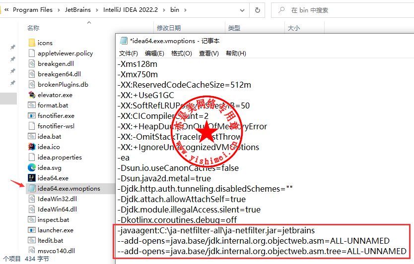Click the breakgen.dll file icon
414x264 pixels.
tap(32, 63)
